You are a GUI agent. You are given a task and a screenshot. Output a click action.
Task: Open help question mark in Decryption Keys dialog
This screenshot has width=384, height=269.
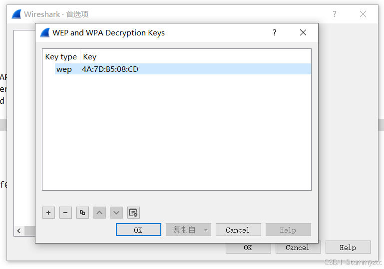click(x=275, y=32)
